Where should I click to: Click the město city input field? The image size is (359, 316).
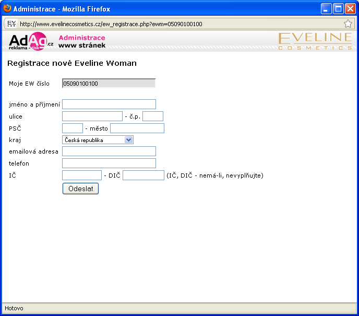(x=137, y=128)
